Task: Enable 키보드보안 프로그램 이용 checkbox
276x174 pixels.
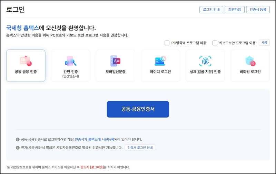Action: click(x=215, y=43)
